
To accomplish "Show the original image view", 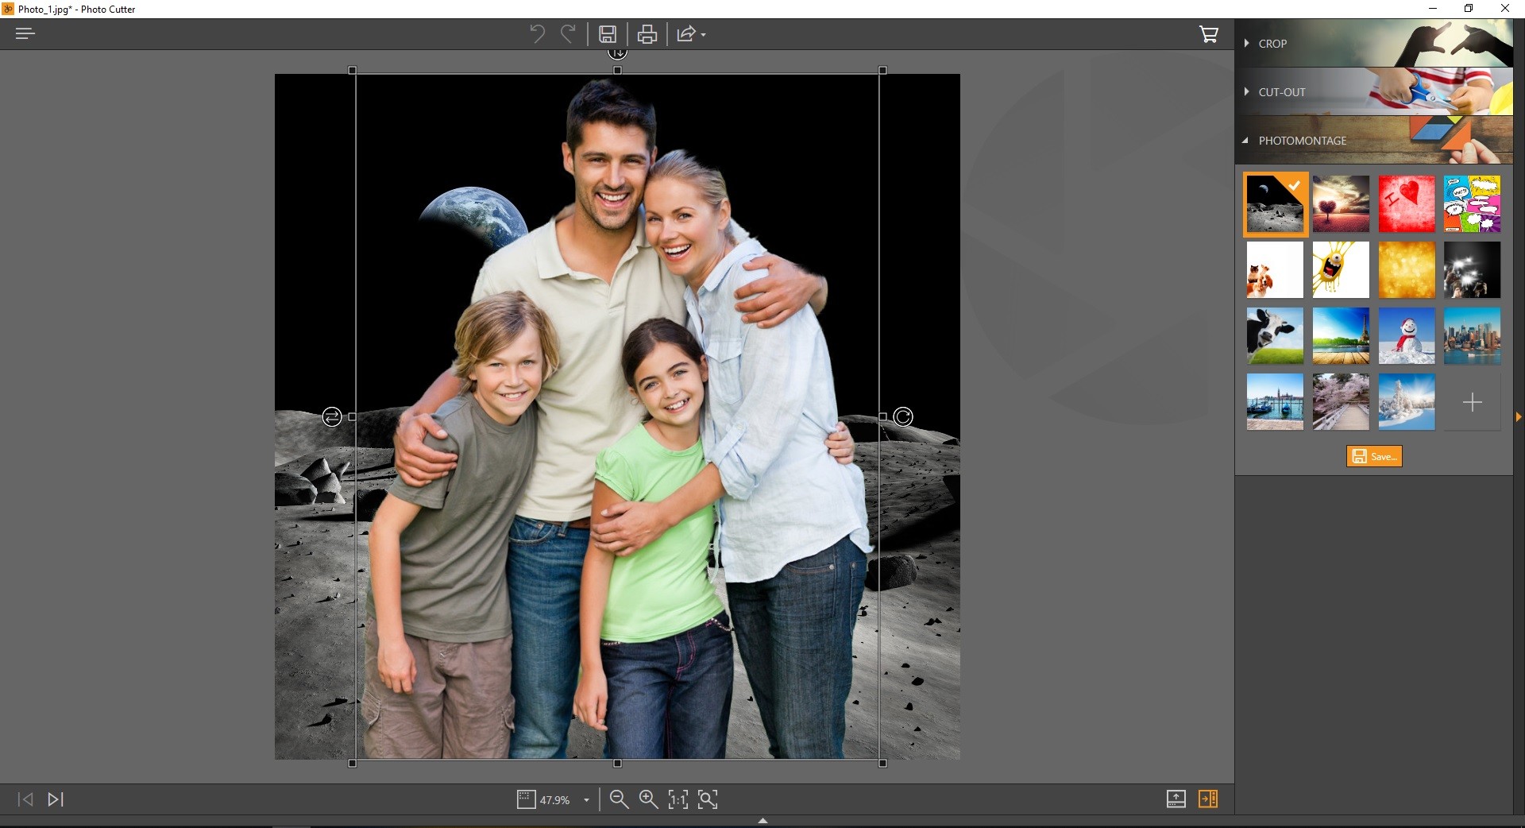I will [x=1176, y=799].
